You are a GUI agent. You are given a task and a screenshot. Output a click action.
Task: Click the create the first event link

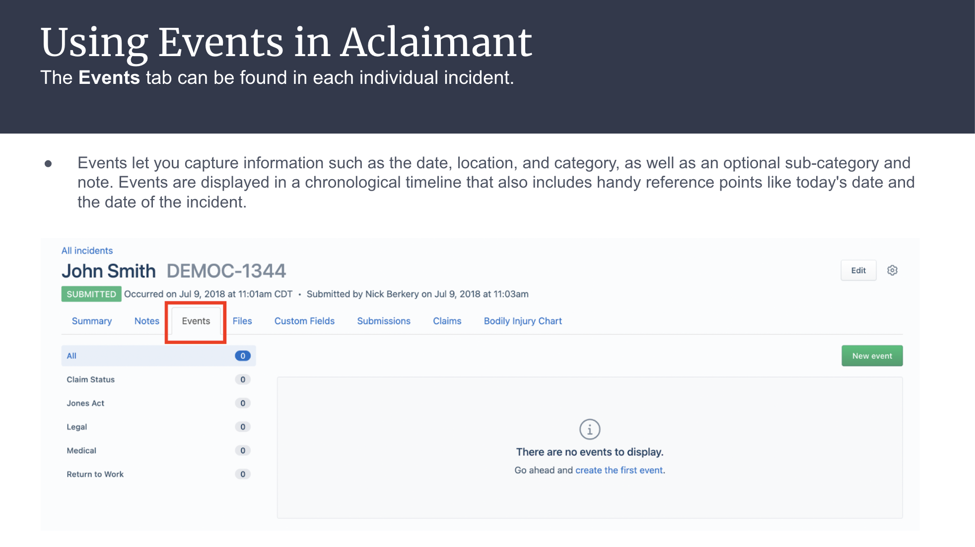pos(619,470)
